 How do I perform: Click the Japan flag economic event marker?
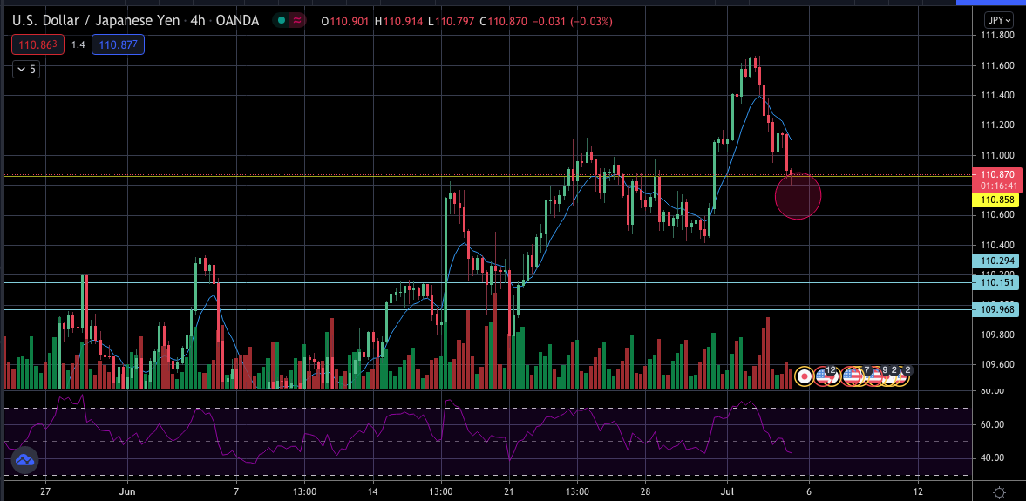(x=805, y=376)
